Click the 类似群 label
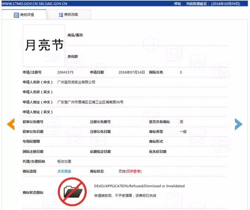Image resolution: width=250 pixels, height=210 pixels. coord(73,57)
